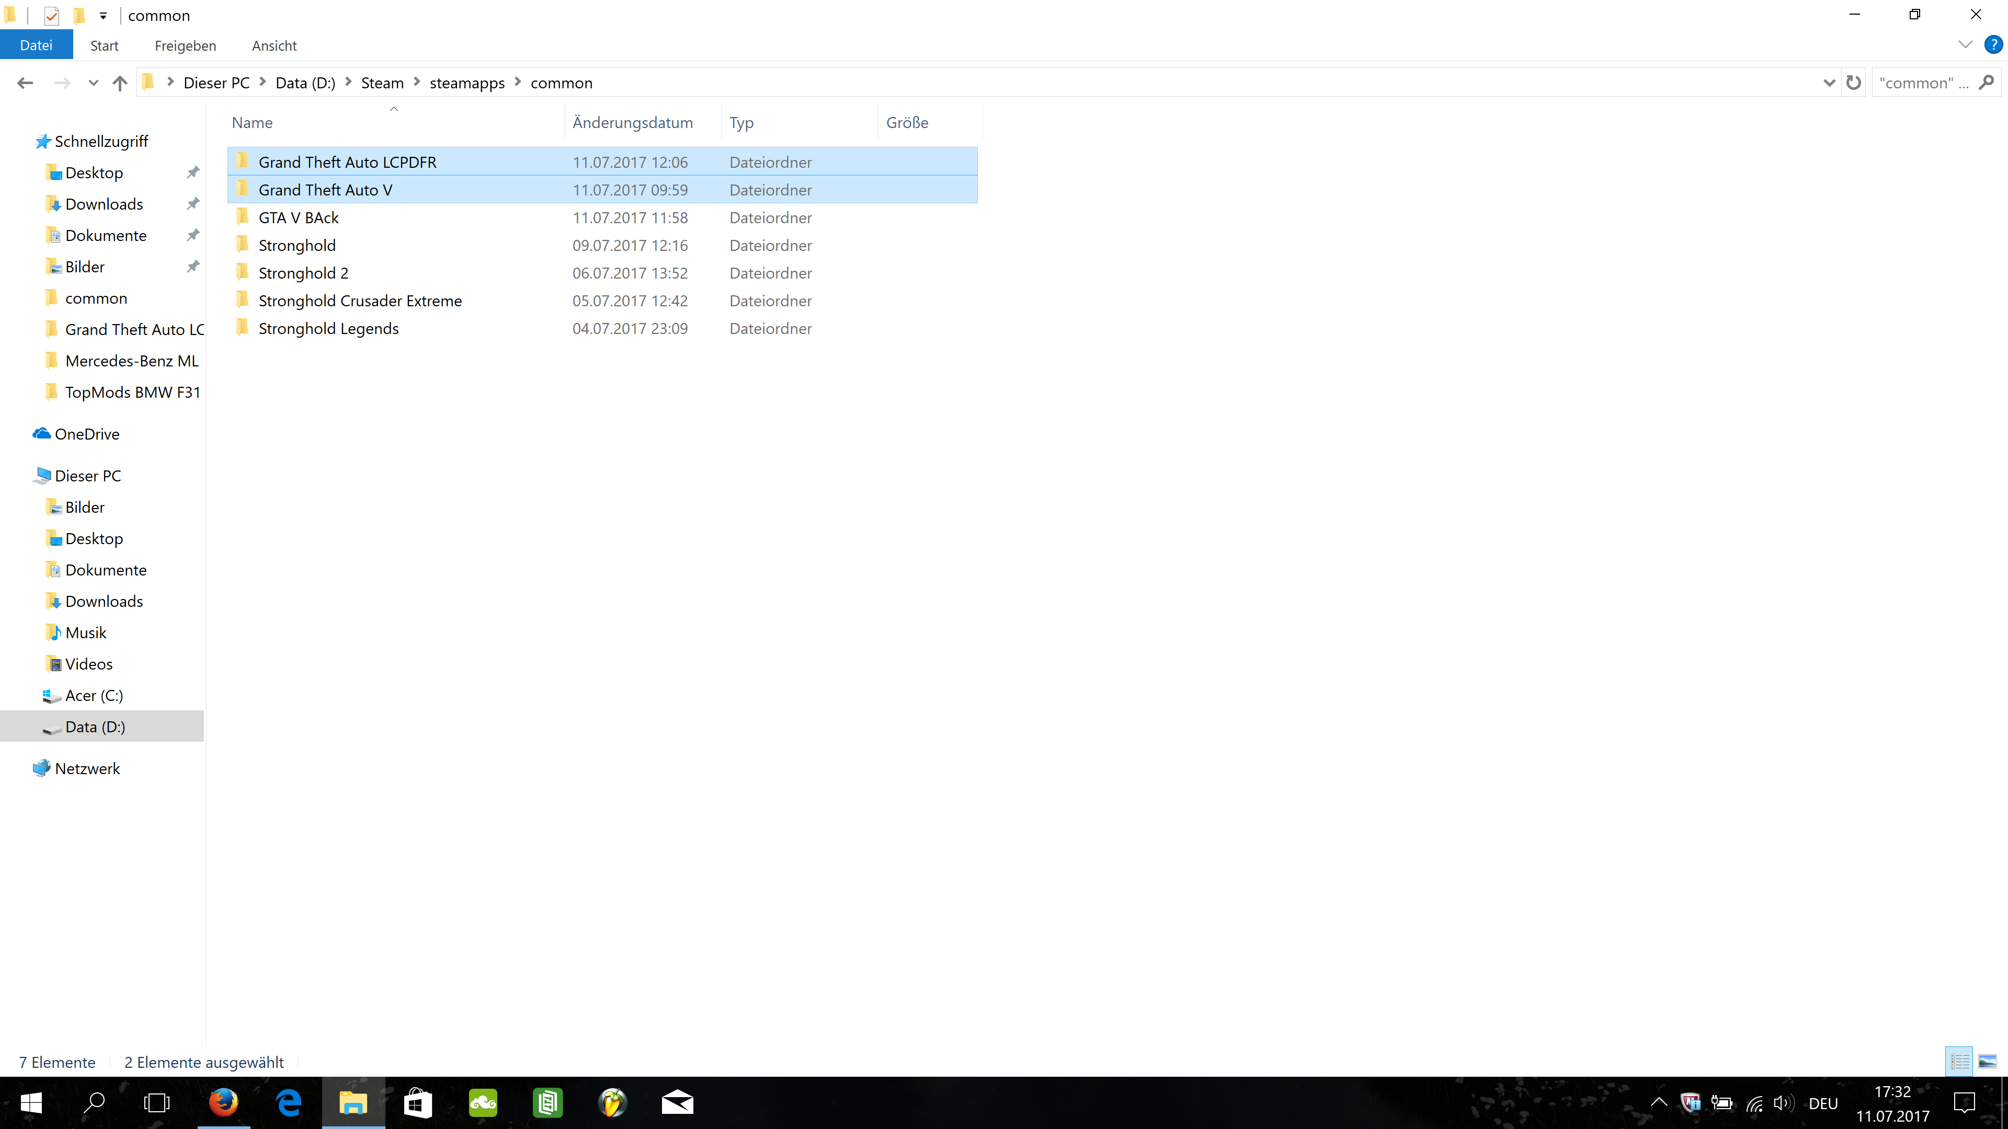Expand the ribbon with the chevron
Viewport: 2008px width, 1129px height.
click(1965, 44)
